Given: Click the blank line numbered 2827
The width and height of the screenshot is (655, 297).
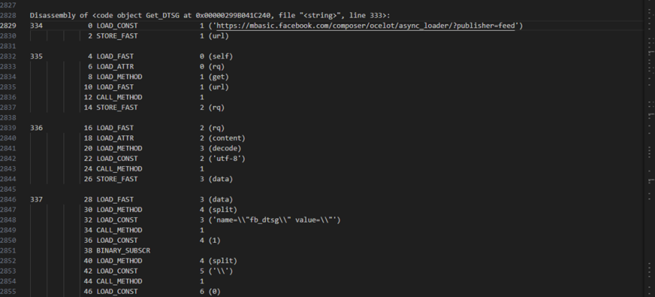Looking at the screenshot, I should pyautogui.click(x=9, y=5).
